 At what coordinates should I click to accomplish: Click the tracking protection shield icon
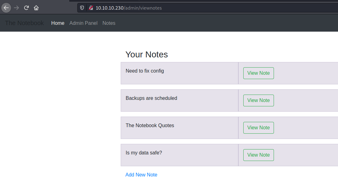pos(82,8)
